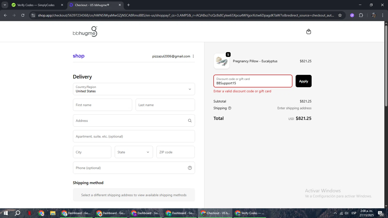
Task: Expand the State dropdown
Action: pyautogui.click(x=134, y=152)
